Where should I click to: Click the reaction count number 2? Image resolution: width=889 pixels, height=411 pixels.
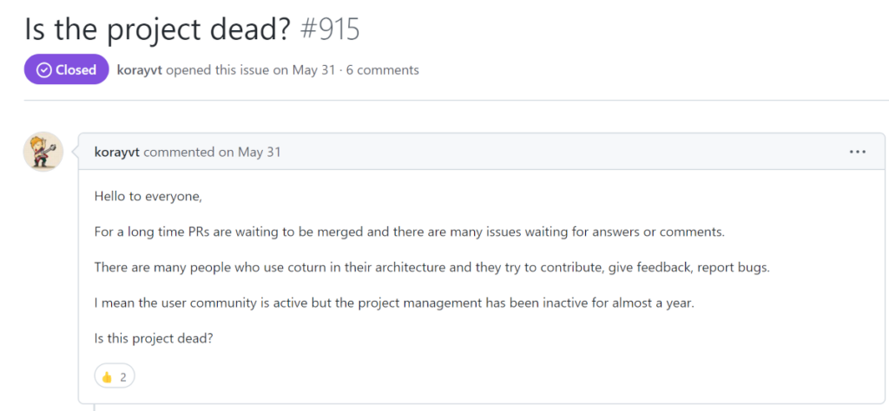[x=123, y=377]
